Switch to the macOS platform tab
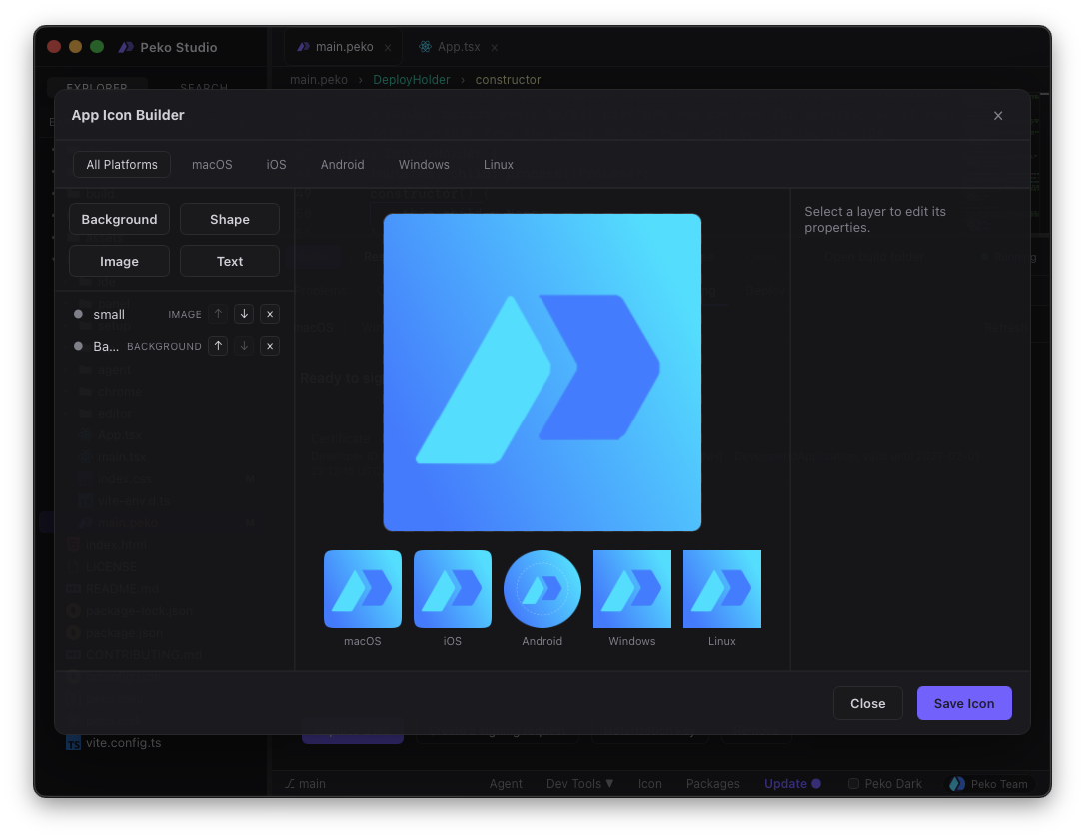 click(x=212, y=165)
